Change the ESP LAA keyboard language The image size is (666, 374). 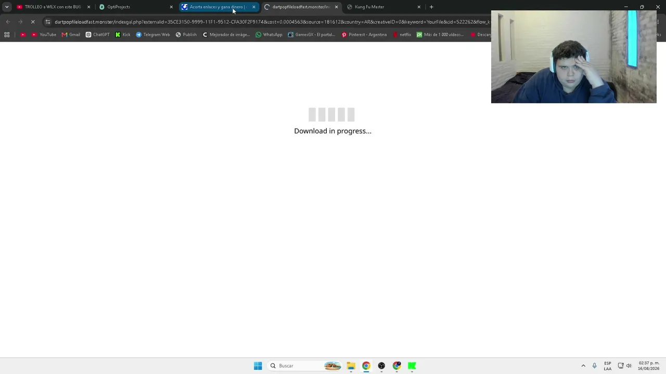608,366
